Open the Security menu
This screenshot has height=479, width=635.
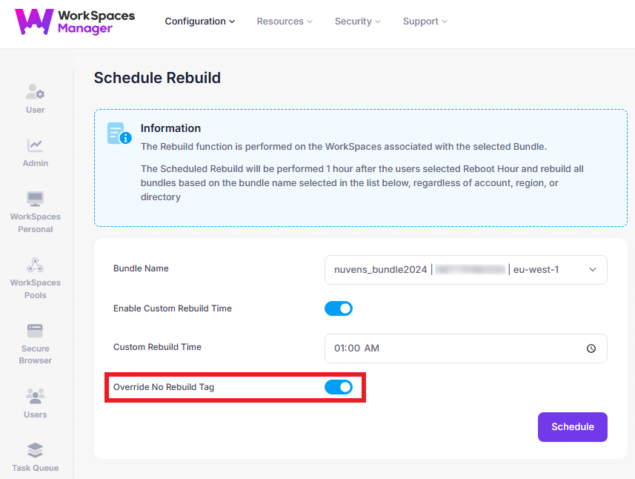pyautogui.click(x=357, y=22)
